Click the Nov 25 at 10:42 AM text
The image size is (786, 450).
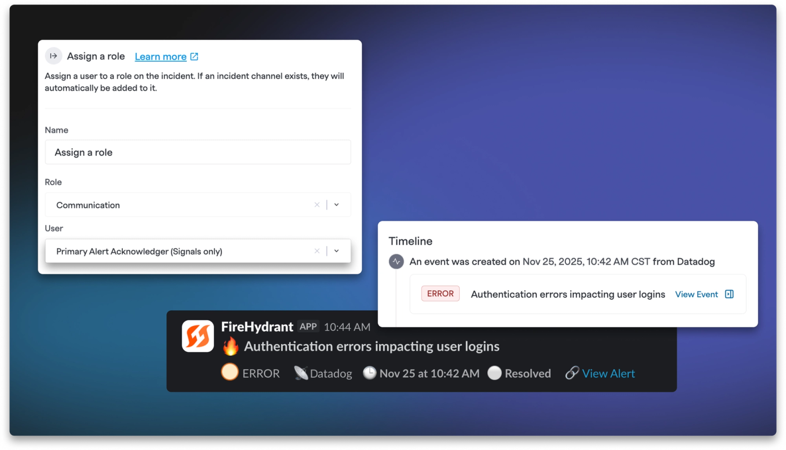[x=430, y=373]
